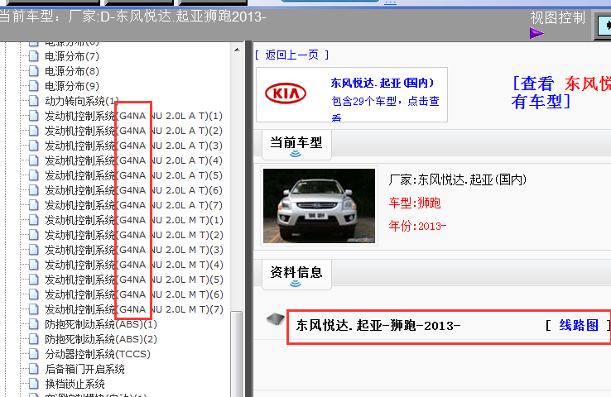This screenshot has height=397, width=611.
Task: Select the 当前车型 section tab
Action: tap(296, 145)
